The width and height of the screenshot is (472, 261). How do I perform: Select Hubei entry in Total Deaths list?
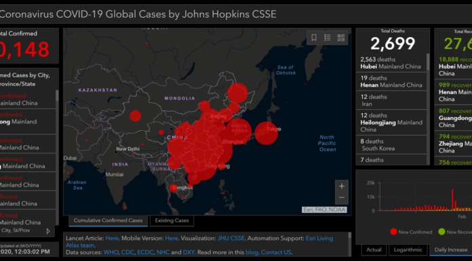(391, 63)
